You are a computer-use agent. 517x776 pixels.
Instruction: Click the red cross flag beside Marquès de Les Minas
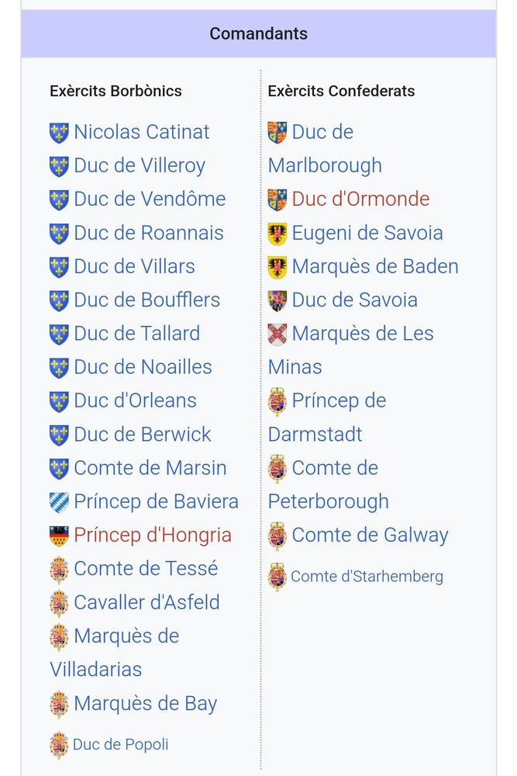click(277, 334)
